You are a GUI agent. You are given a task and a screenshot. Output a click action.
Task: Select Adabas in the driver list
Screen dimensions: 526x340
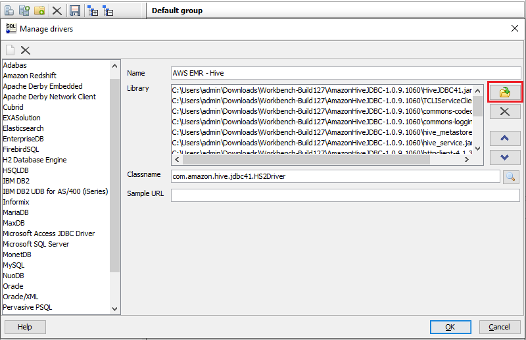pos(56,65)
